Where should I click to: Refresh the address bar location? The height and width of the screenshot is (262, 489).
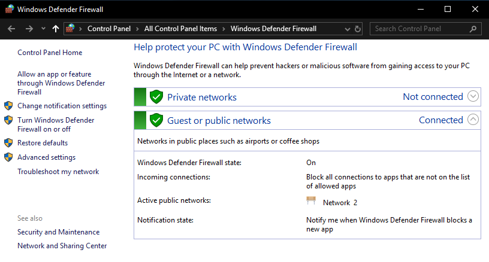coord(358,29)
